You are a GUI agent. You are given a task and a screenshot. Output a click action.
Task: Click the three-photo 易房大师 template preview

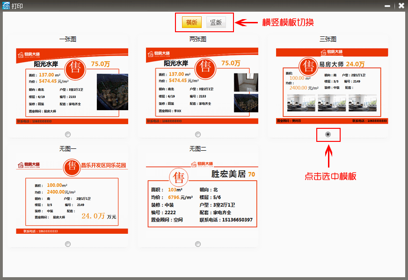[x=332, y=86]
